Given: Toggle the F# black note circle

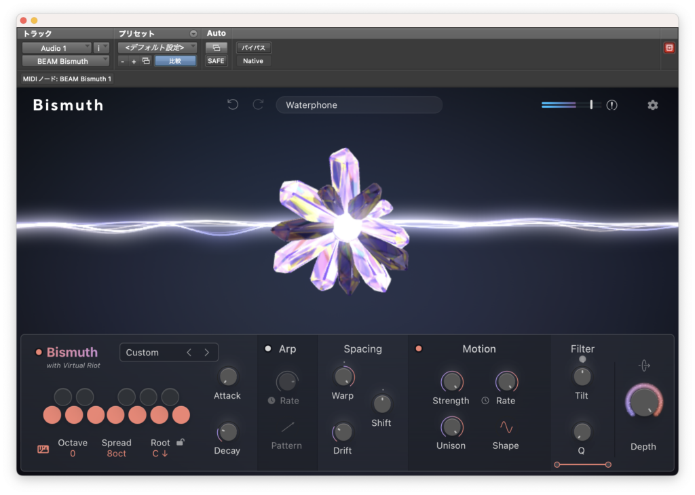Looking at the screenshot, I should 126,397.
